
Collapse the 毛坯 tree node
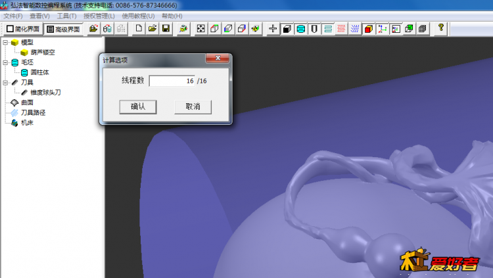[x=5, y=62]
